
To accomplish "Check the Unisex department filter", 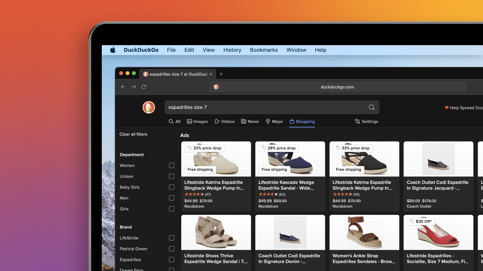I will click(x=172, y=176).
